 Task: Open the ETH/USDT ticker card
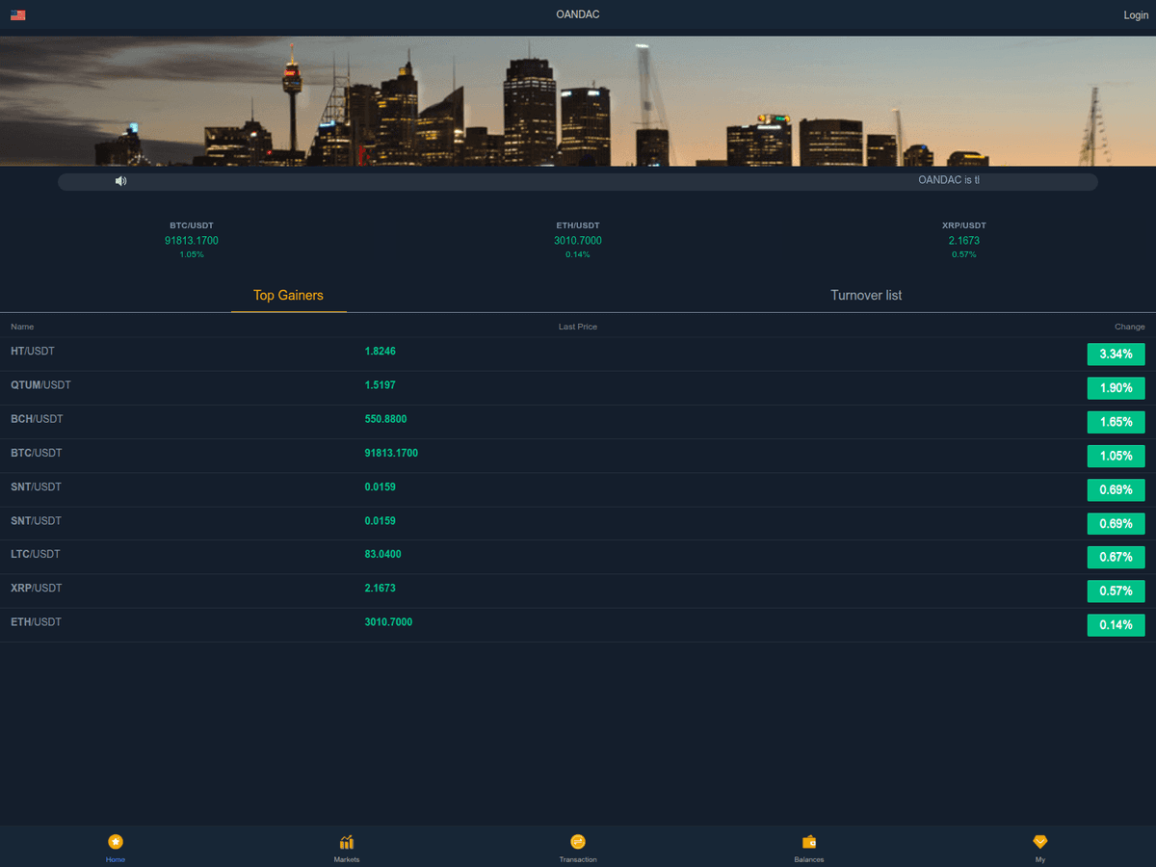(578, 240)
